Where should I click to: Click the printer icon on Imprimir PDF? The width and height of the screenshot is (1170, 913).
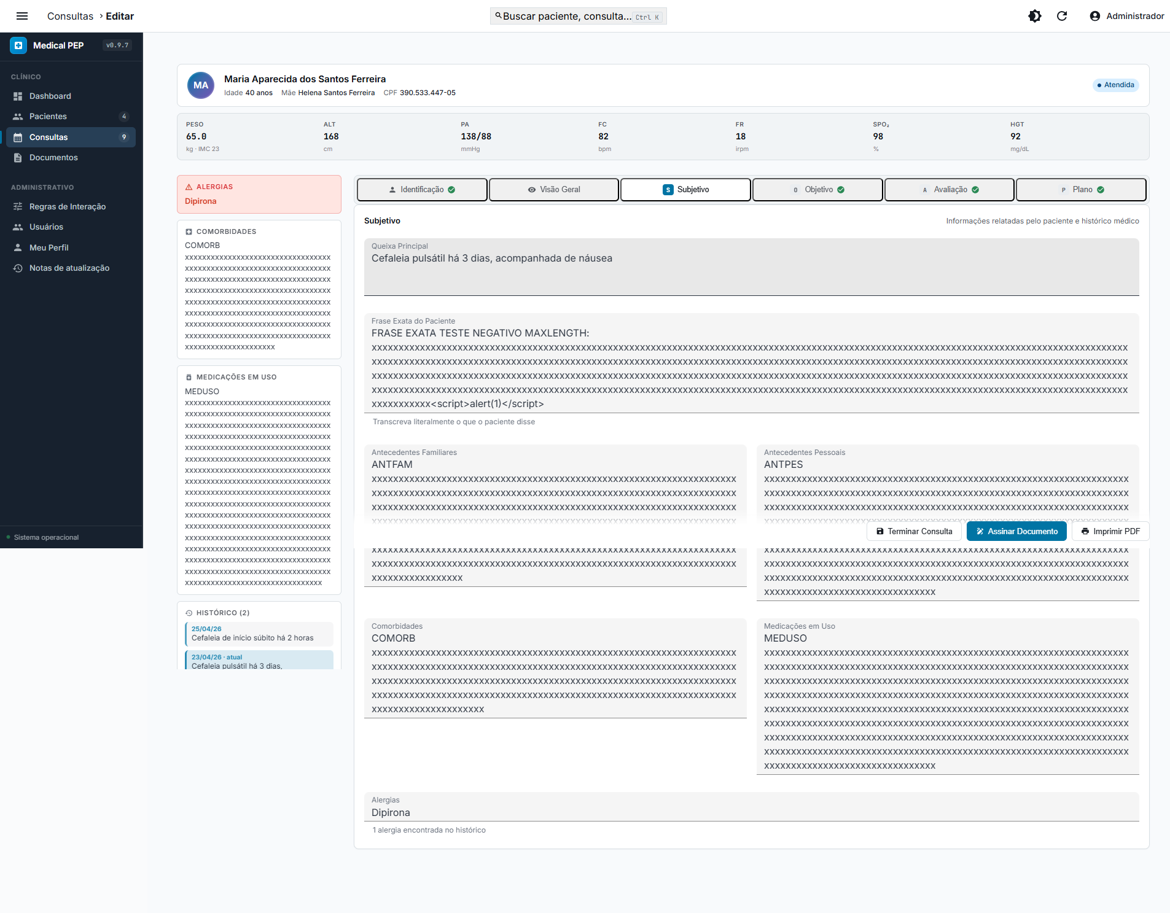coord(1085,532)
